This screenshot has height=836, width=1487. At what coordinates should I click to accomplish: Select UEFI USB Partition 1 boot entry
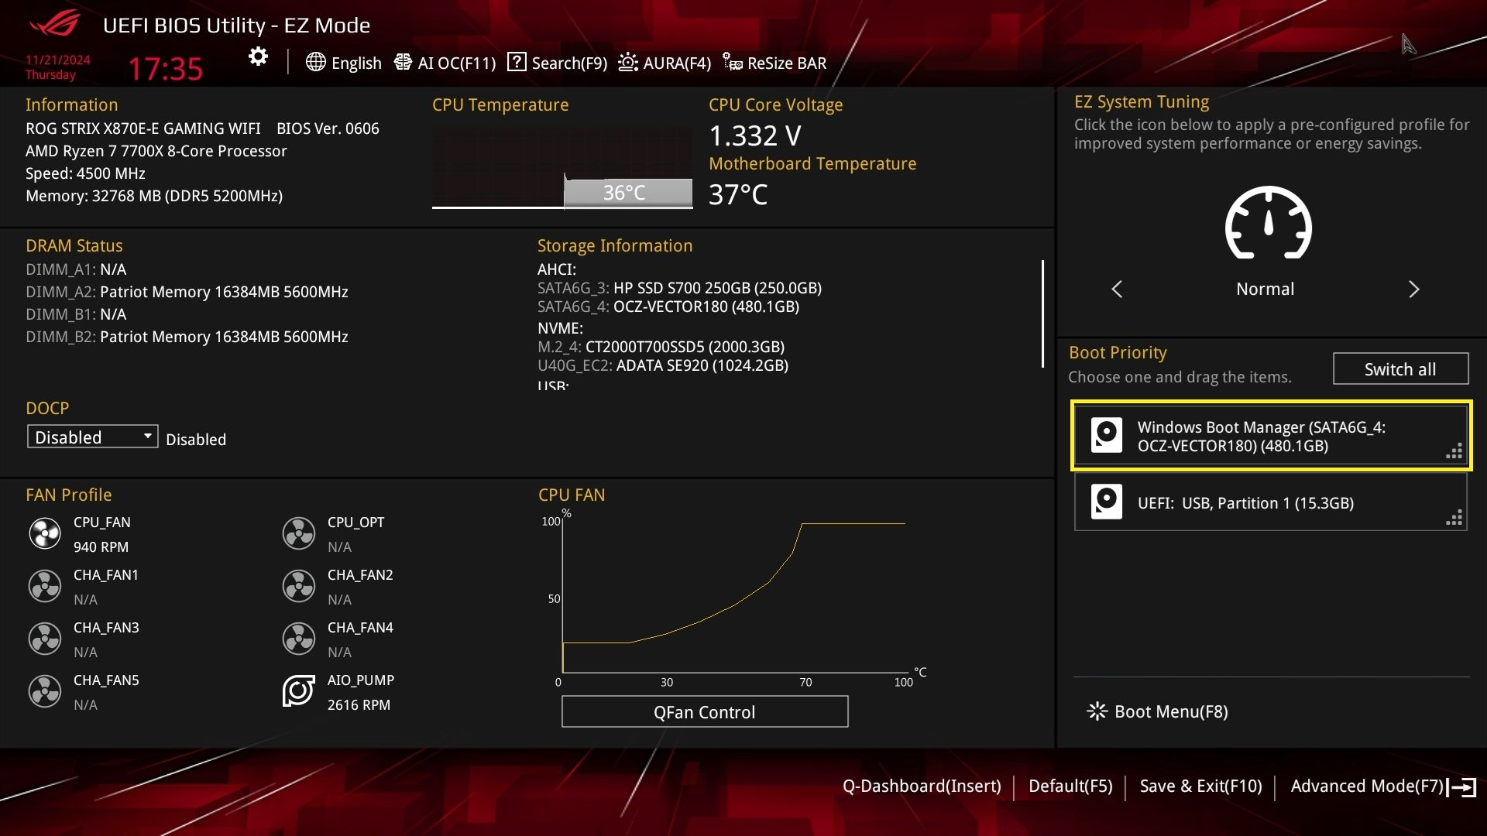pyautogui.click(x=1271, y=502)
